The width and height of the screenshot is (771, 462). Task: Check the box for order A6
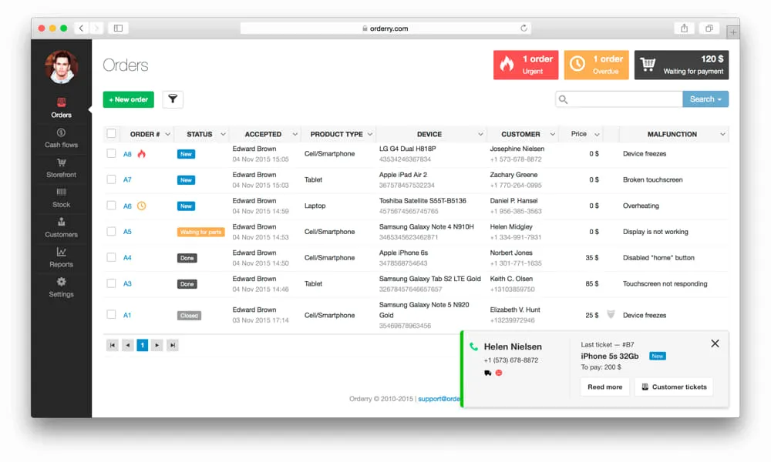click(112, 206)
